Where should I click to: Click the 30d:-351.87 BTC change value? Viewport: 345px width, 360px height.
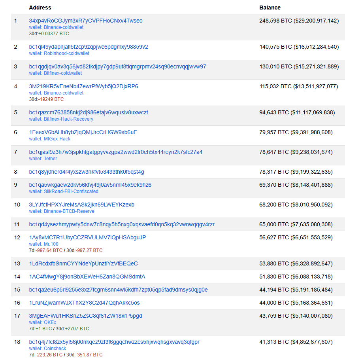pos(85,355)
